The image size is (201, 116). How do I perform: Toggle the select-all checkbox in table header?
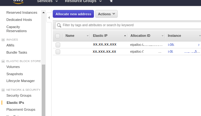point(57,36)
